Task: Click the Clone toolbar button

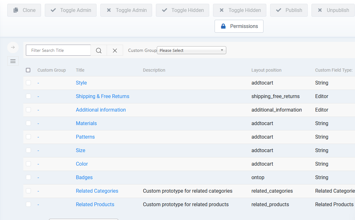Action: pos(24,10)
